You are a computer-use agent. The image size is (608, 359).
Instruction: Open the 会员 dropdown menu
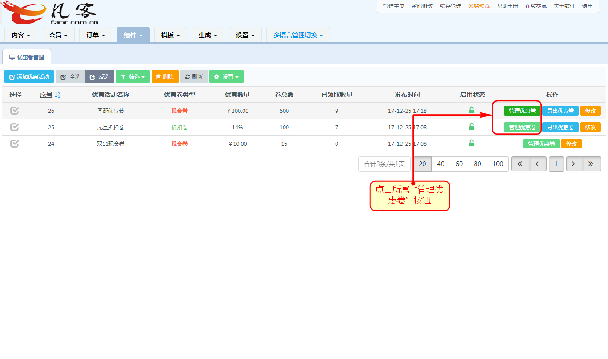(x=58, y=35)
